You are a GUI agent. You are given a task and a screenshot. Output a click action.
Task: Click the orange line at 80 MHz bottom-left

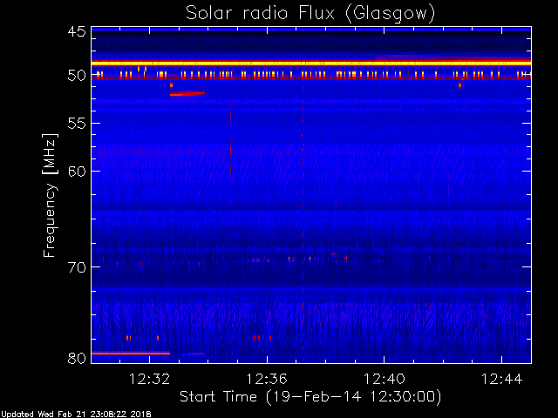pyautogui.click(x=131, y=354)
